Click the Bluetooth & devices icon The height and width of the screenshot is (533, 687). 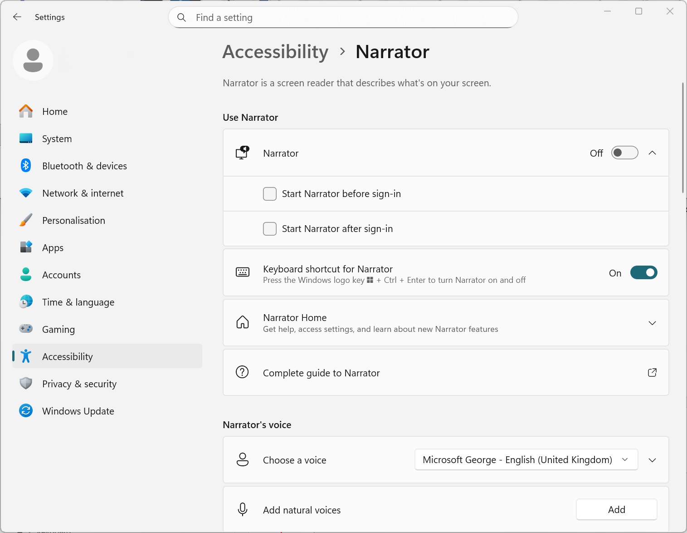pos(26,166)
